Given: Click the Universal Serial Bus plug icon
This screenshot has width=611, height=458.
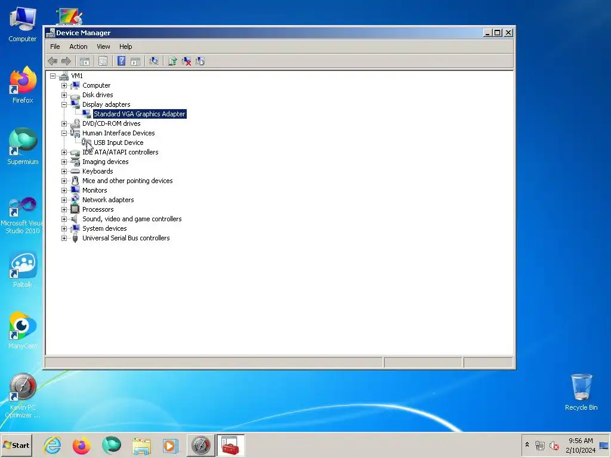Looking at the screenshot, I should (x=75, y=238).
